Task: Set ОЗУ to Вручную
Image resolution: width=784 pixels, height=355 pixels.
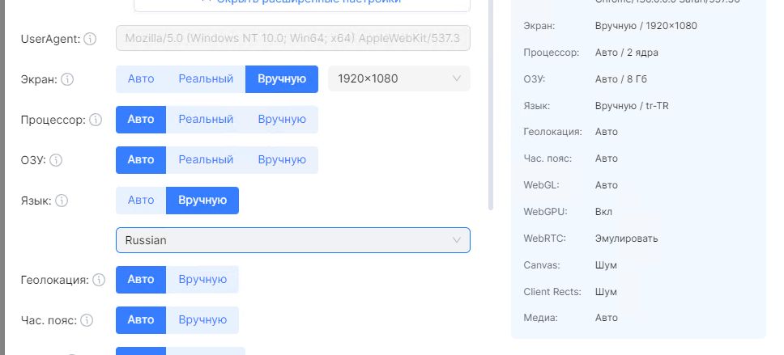Action: click(x=282, y=160)
